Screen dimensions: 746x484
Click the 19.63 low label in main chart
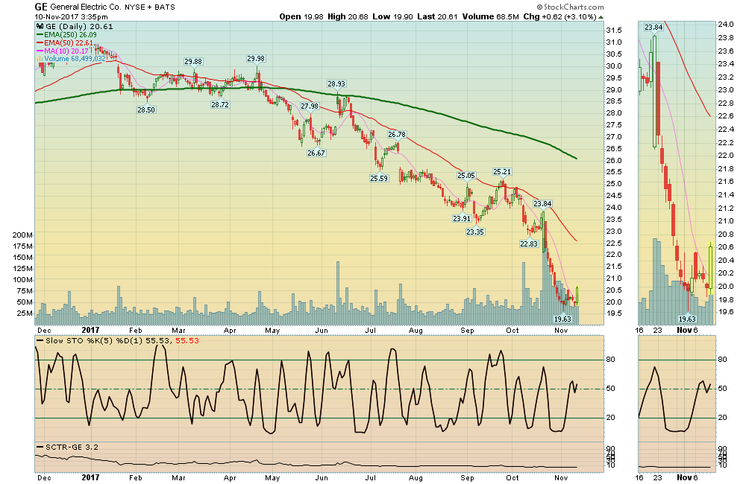pos(562,319)
